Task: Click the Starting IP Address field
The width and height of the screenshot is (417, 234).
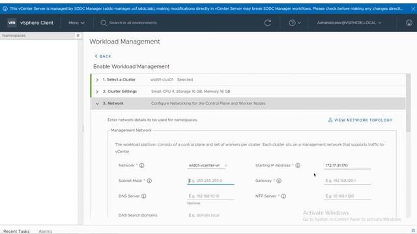Action: click(x=347, y=165)
